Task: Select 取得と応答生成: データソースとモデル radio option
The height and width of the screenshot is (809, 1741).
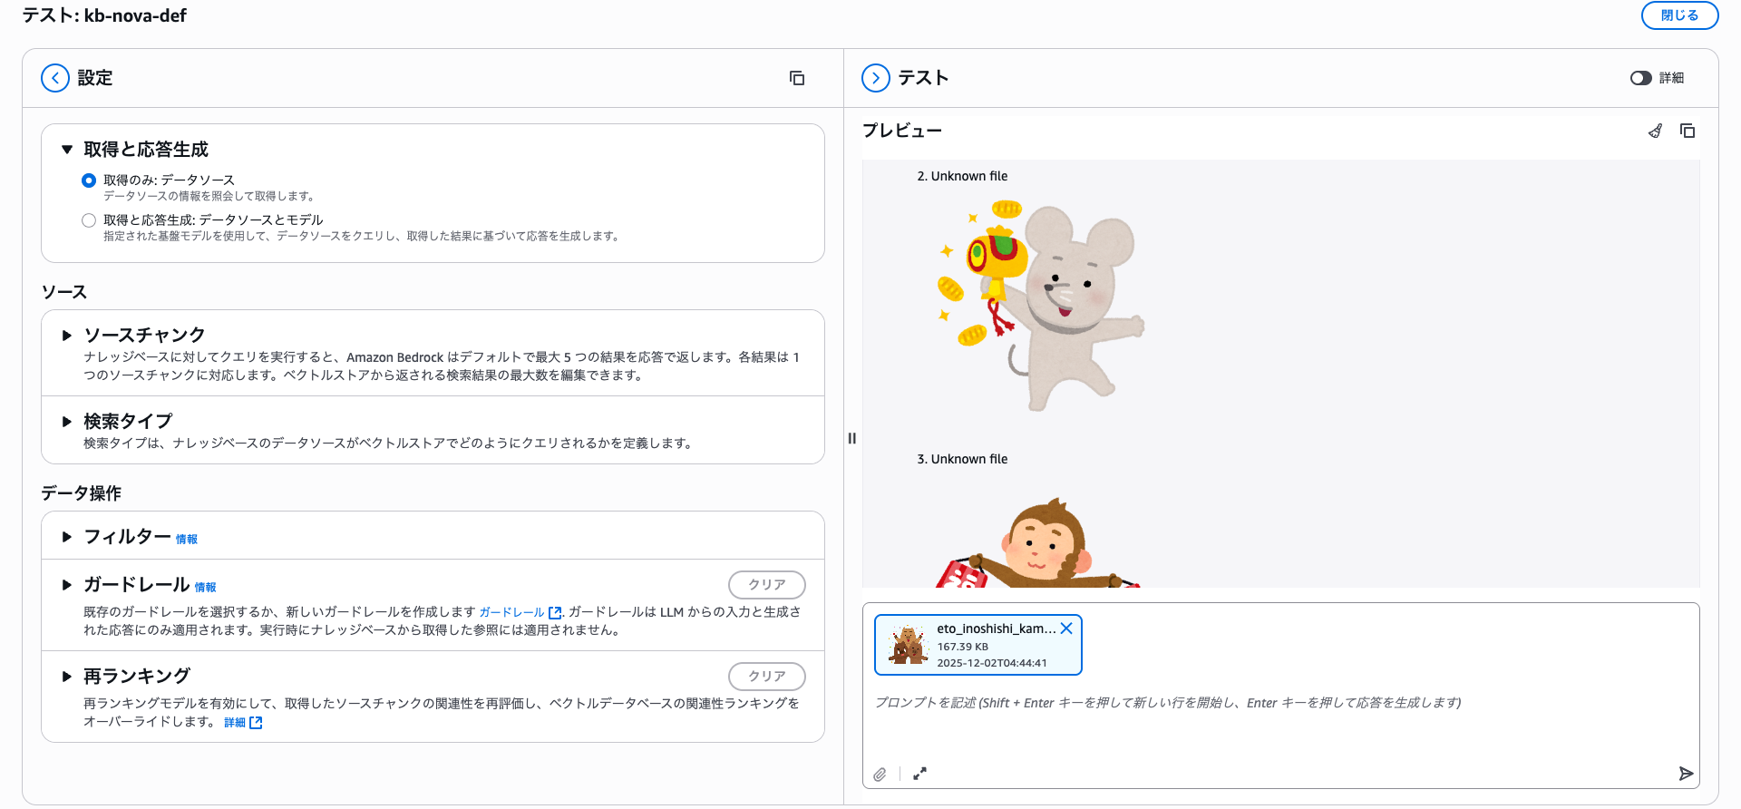Action: coord(89,220)
